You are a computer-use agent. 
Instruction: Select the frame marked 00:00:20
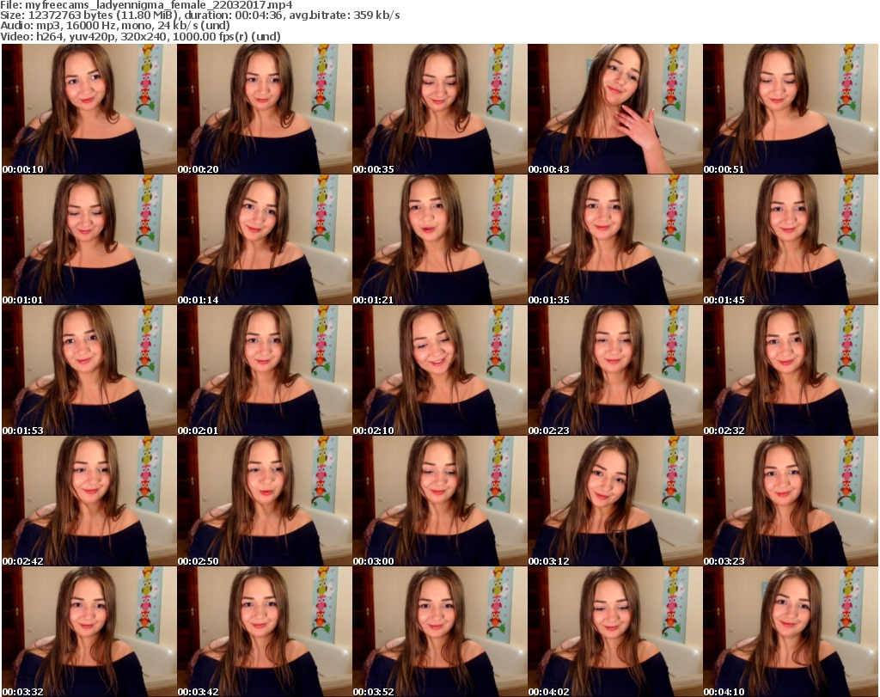265,109
